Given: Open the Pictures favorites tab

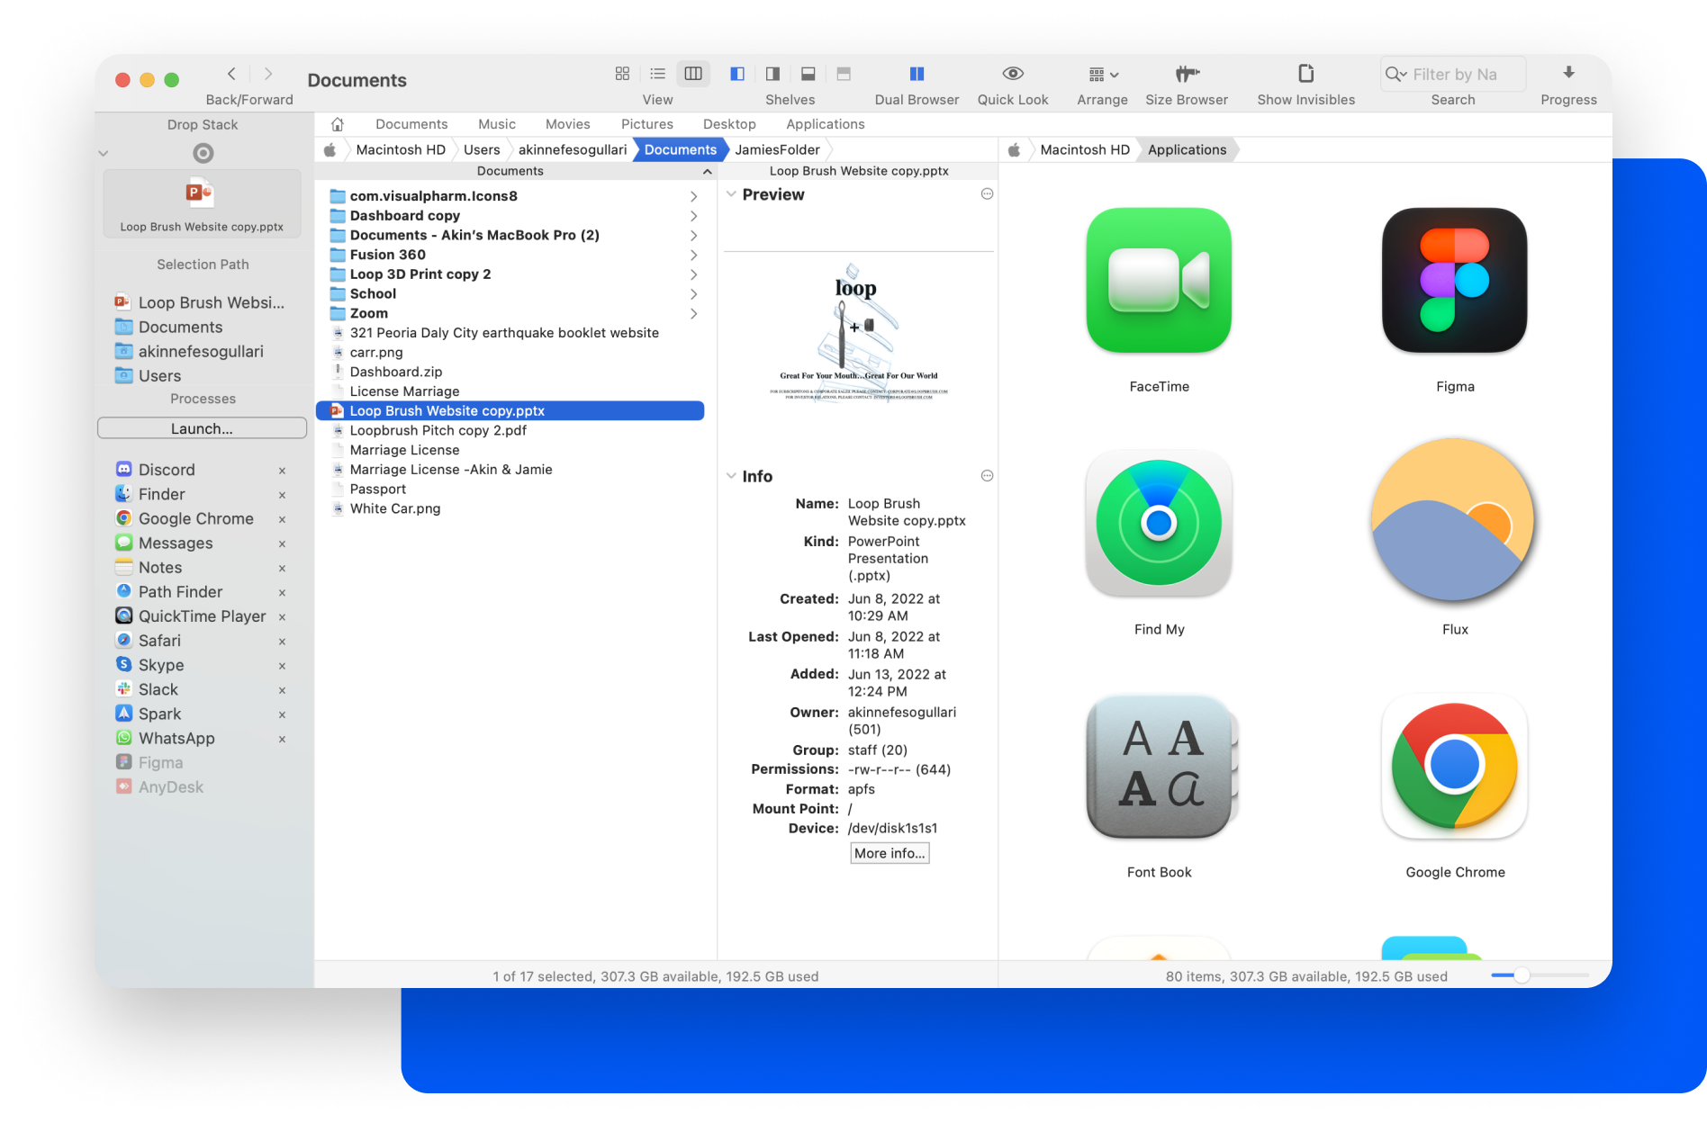Looking at the screenshot, I should (x=646, y=124).
